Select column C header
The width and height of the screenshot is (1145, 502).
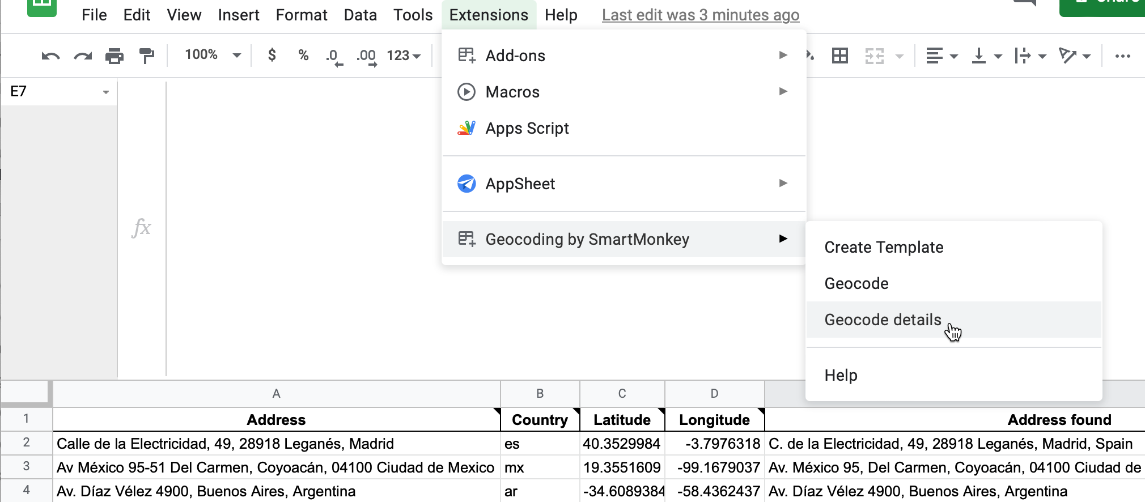pos(622,394)
